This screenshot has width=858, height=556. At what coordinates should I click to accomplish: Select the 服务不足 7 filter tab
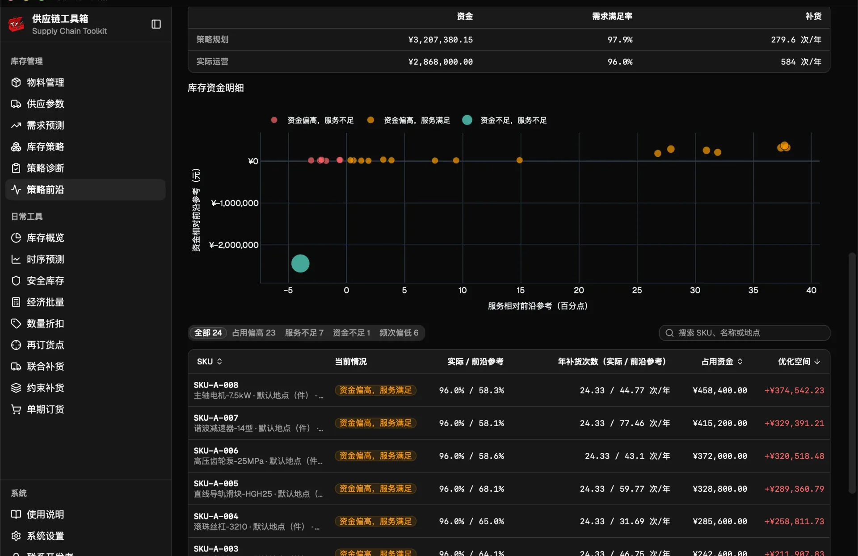(x=304, y=333)
